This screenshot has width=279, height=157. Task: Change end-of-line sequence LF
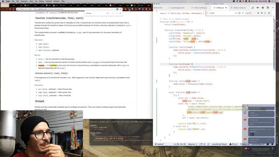(208, 144)
